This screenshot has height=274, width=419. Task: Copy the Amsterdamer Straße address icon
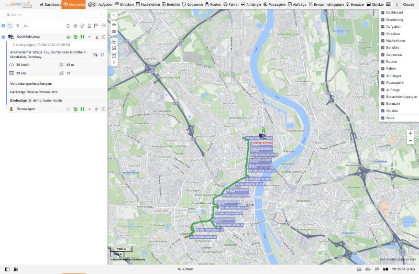coord(95,54)
